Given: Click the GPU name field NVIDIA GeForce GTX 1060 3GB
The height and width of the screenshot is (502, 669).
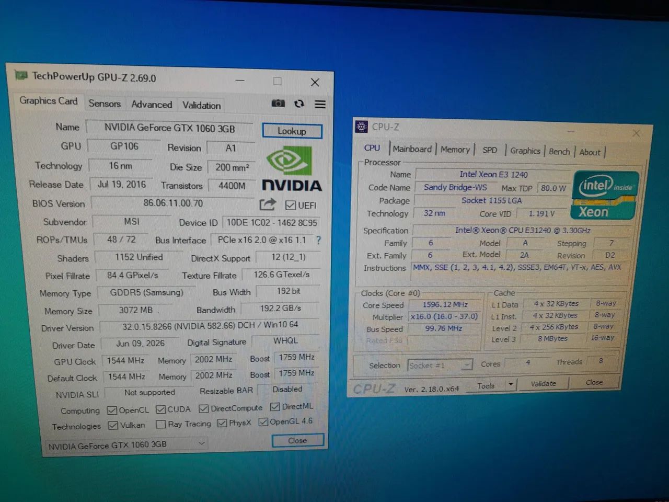Looking at the screenshot, I should click(170, 128).
